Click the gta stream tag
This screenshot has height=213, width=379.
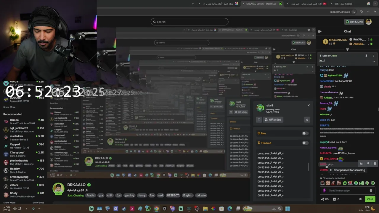click(101, 195)
